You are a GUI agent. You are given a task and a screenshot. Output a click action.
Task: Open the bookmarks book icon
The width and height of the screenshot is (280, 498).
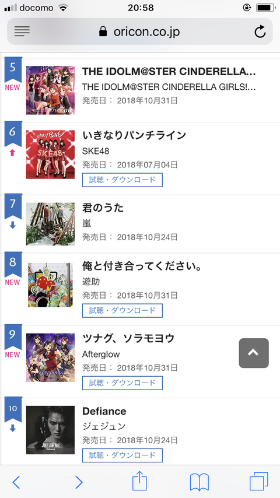(x=199, y=482)
